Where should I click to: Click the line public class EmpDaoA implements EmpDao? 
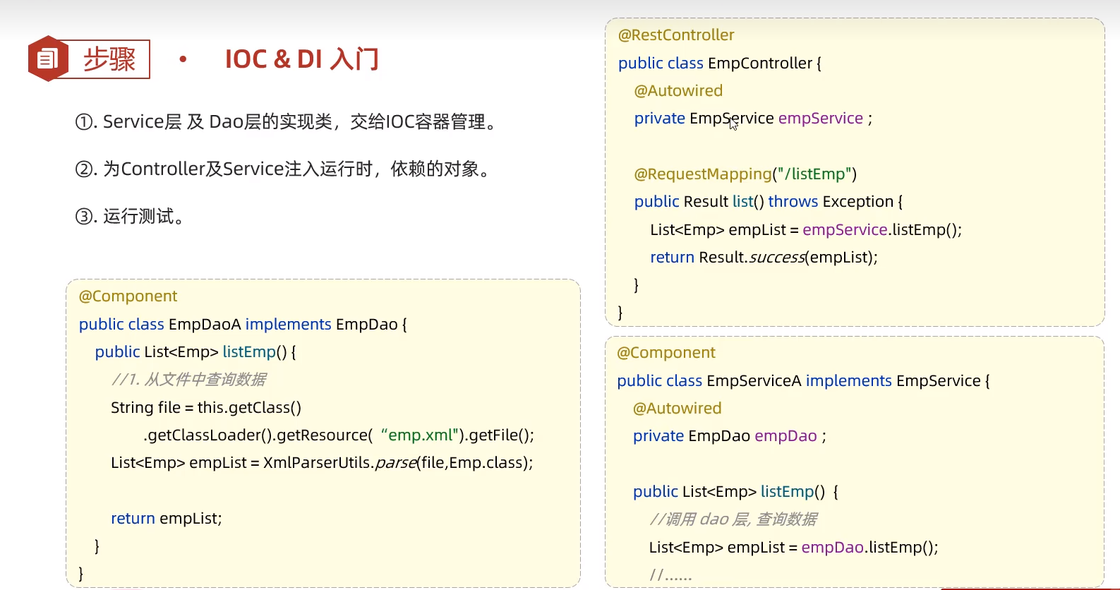point(243,325)
